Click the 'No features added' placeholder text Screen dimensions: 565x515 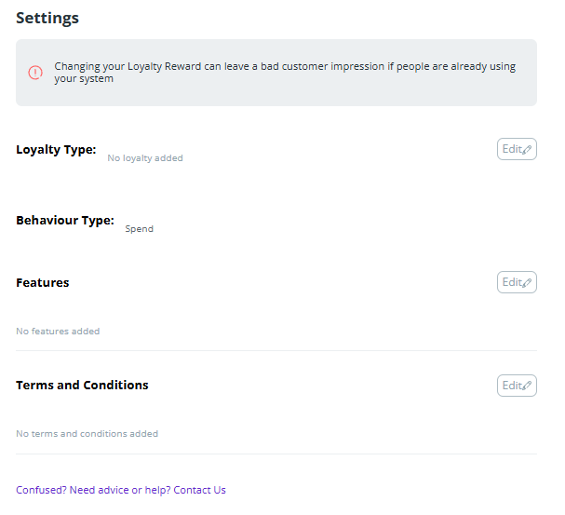[58, 332]
